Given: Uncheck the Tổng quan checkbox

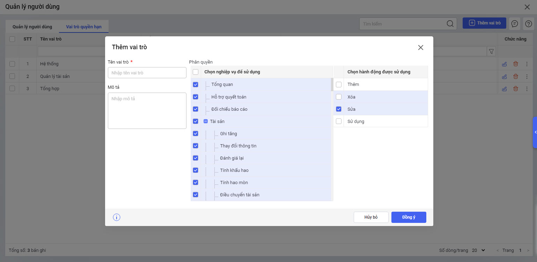Looking at the screenshot, I should pyautogui.click(x=196, y=85).
